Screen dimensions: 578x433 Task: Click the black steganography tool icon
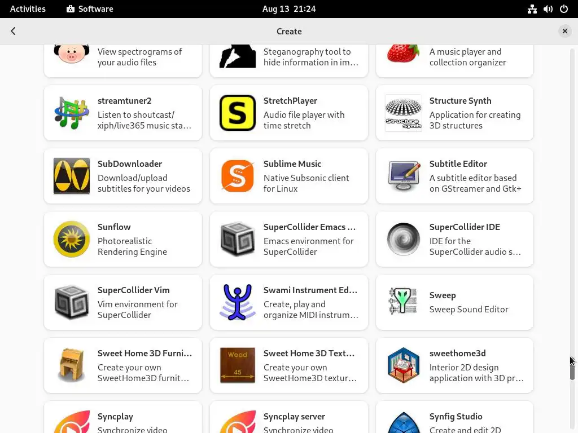[238, 56]
